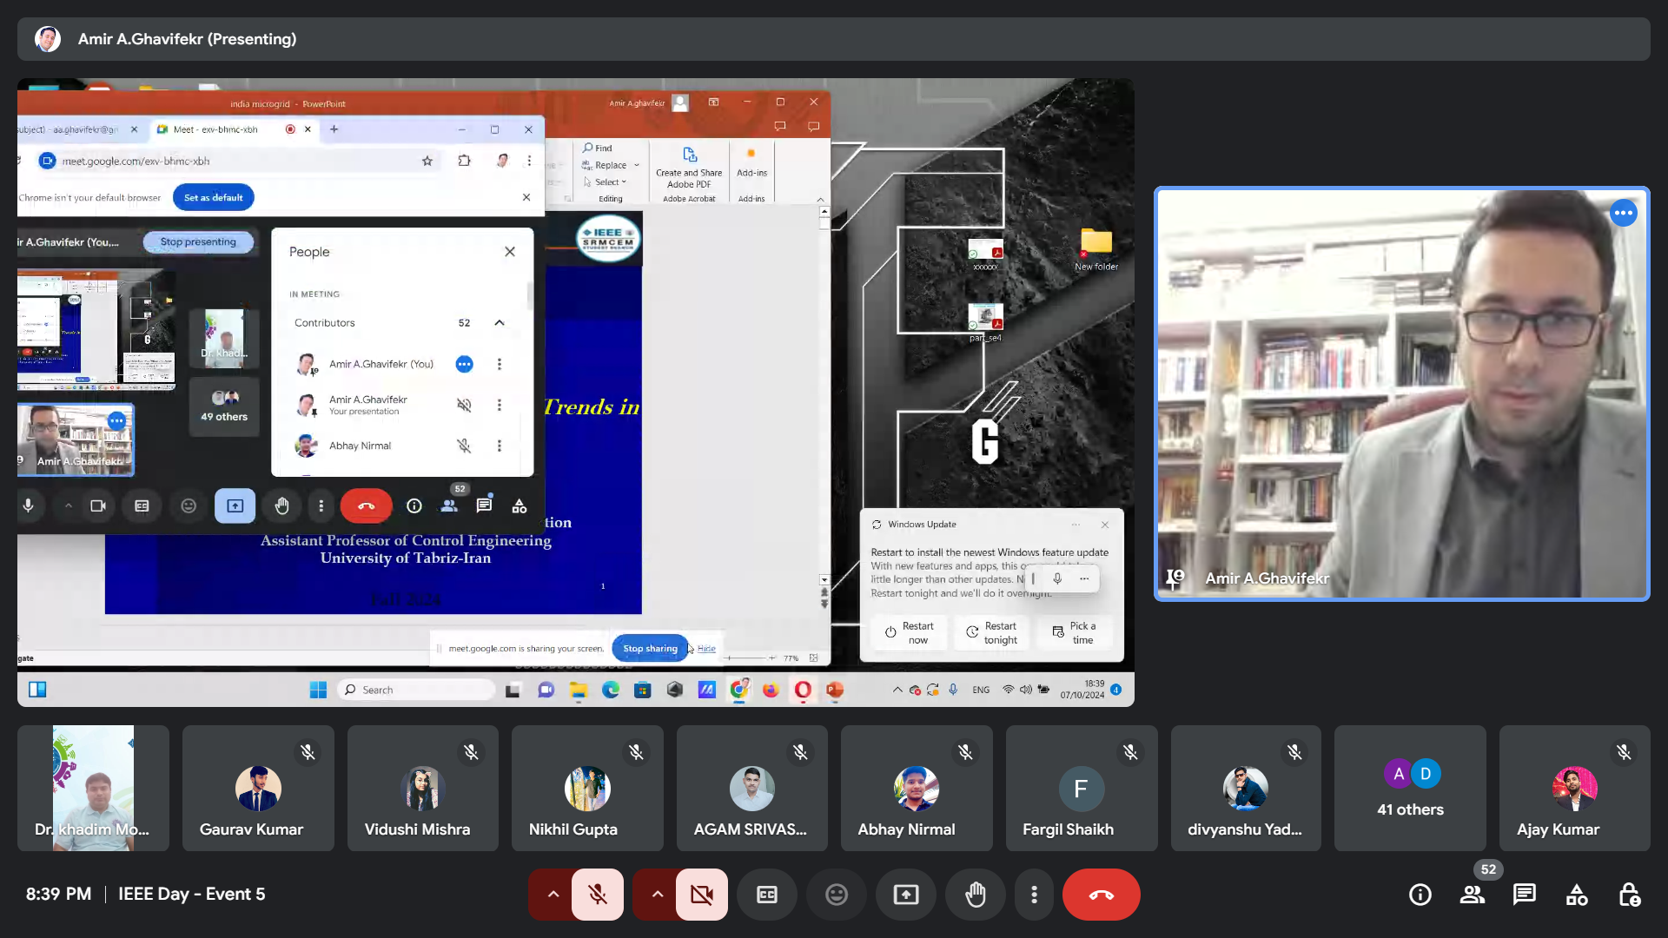Open chat with everyone icon
The width and height of the screenshot is (1668, 938).
[1525, 895]
